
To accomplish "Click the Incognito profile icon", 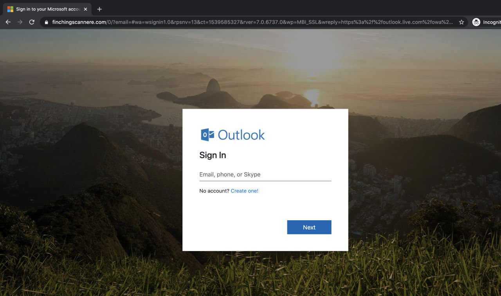I will [476, 22].
